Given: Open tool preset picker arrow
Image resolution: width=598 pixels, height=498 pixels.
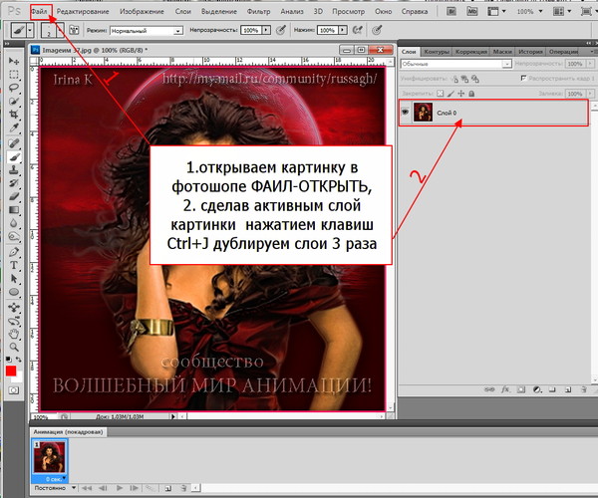Looking at the screenshot, I should pyautogui.click(x=30, y=30).
